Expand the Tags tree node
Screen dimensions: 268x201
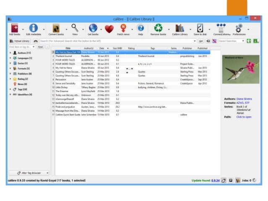[10, 89]
